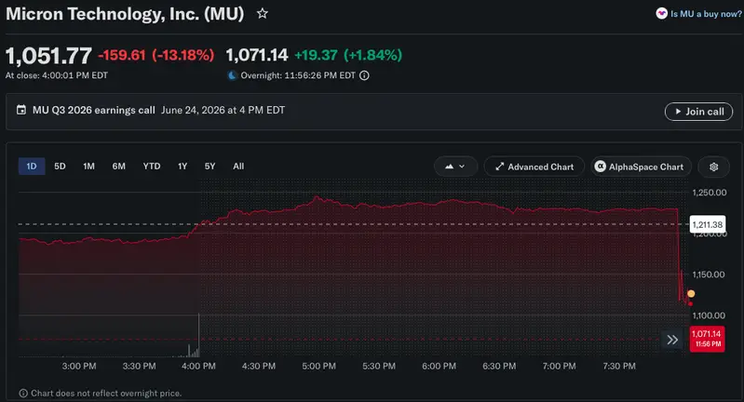744x402 pixels.
Task: Click the overnight price 1,071.14 in header
Action: coord(257,55)
